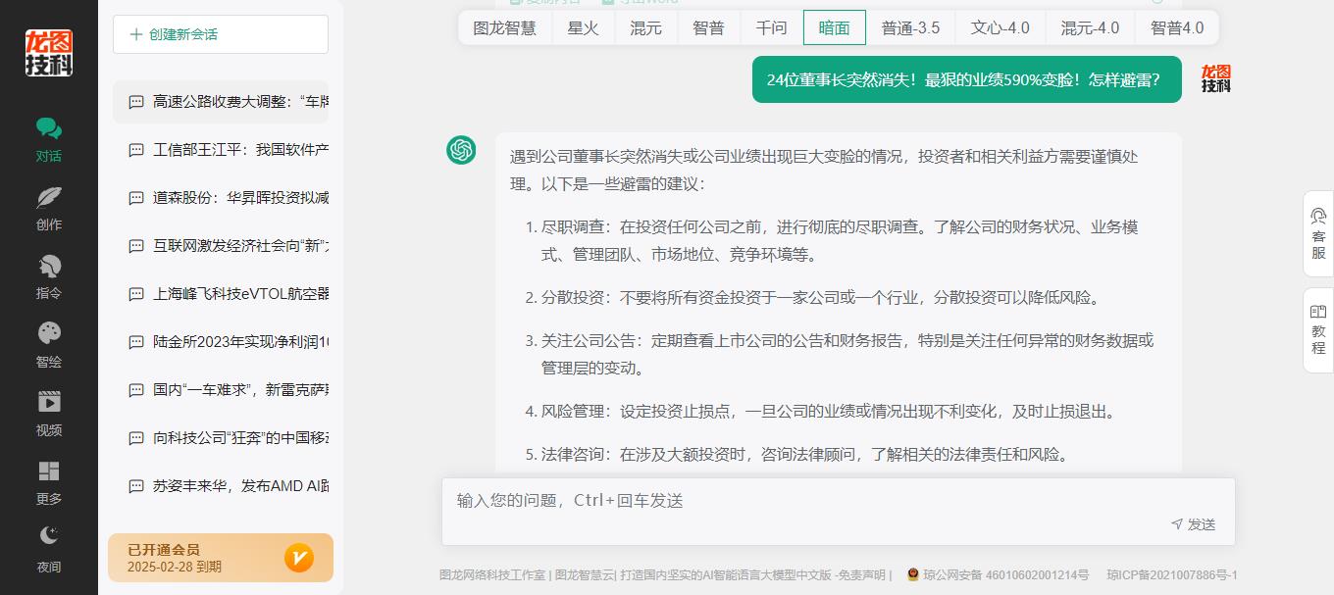Image resolution: width=1334 pixels, height=595 pixels.
Task: Open conversation 工信部王江平
Action: pyautogui.click(x=221, y=150)
